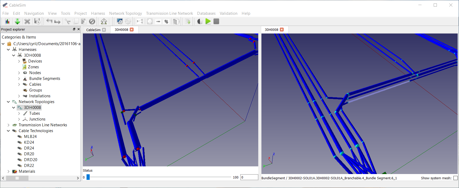Click the green play Run icon
459x188 pixels.
pos(208,21)
